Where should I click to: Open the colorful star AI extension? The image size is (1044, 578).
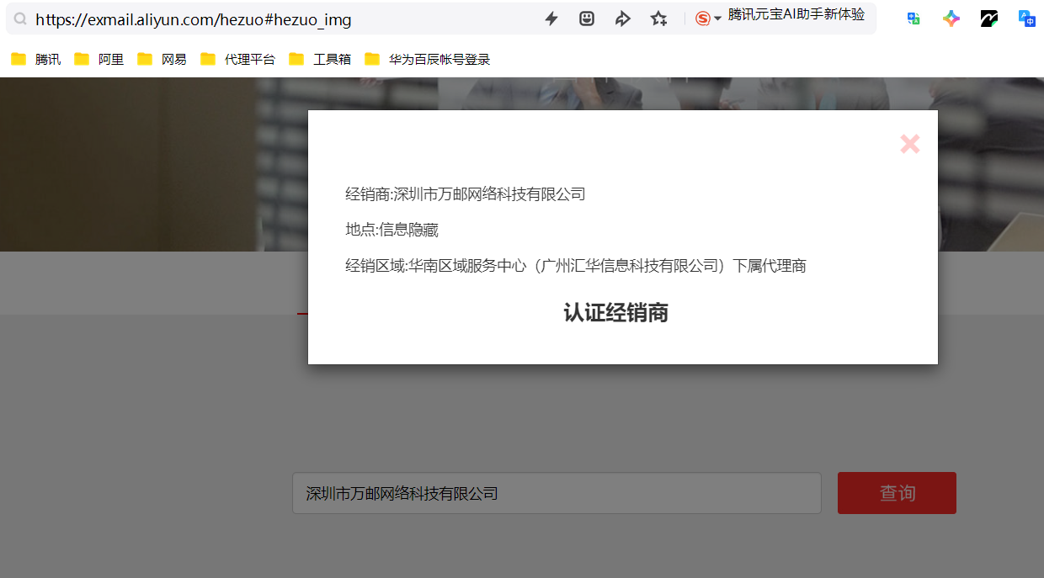tap(951, 19)
